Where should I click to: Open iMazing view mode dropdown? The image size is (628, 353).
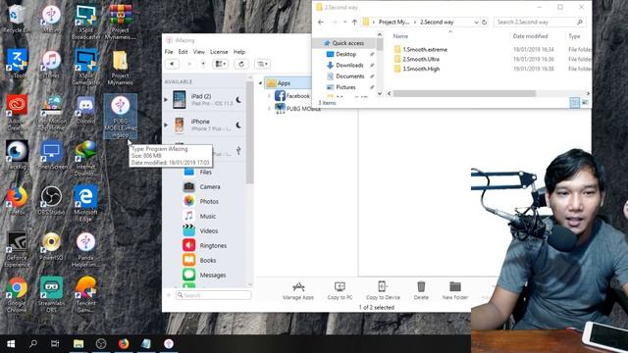(221, 64)
